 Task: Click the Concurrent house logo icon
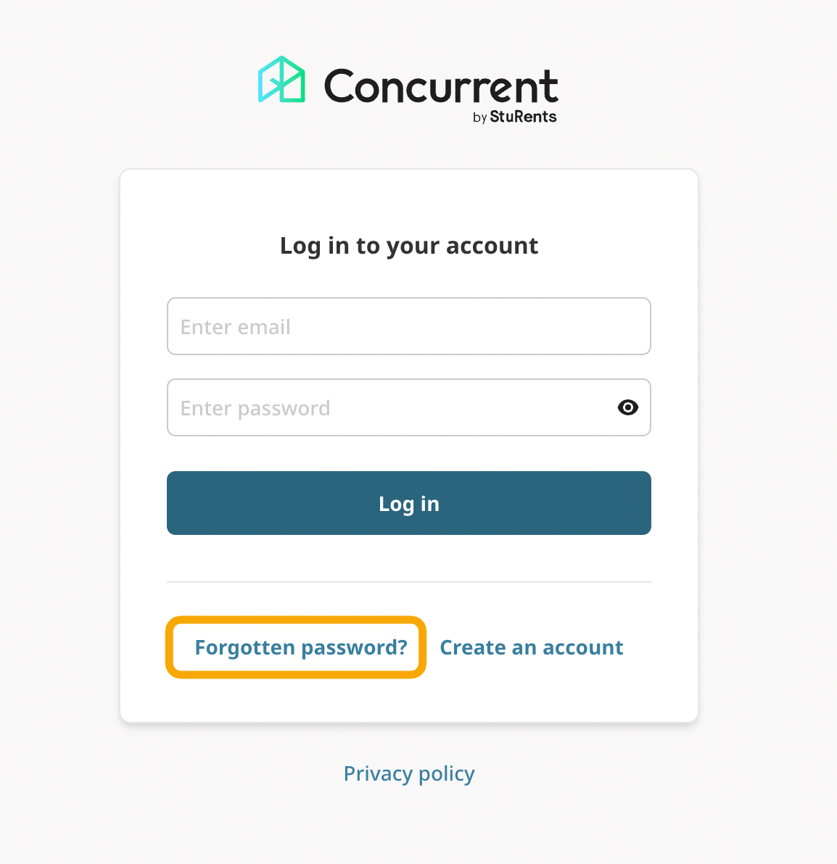(281, 80)
